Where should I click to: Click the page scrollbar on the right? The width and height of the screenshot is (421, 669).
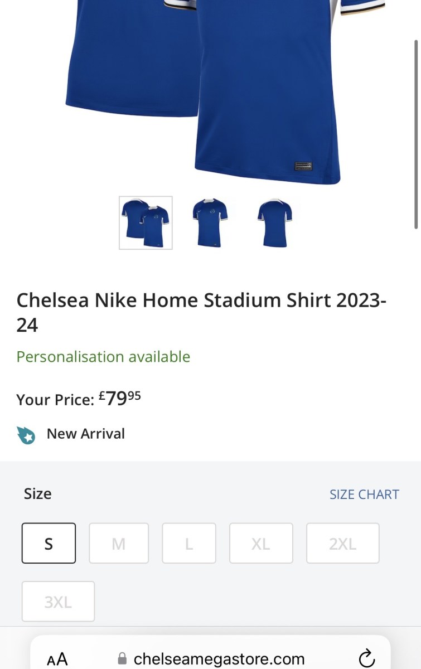(x=415, y=134)
